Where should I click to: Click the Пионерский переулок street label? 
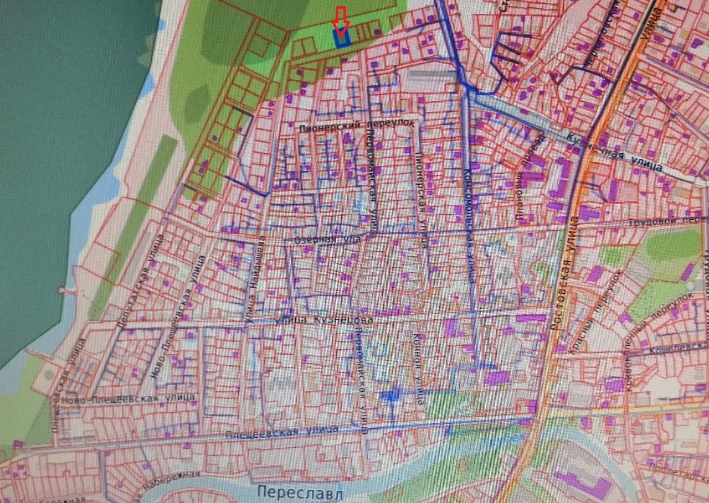click(x=356, y=126)
